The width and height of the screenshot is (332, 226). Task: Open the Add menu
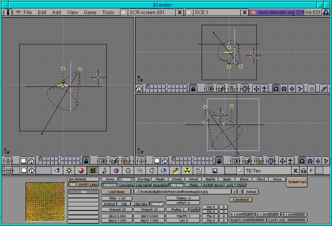(56, 12)
